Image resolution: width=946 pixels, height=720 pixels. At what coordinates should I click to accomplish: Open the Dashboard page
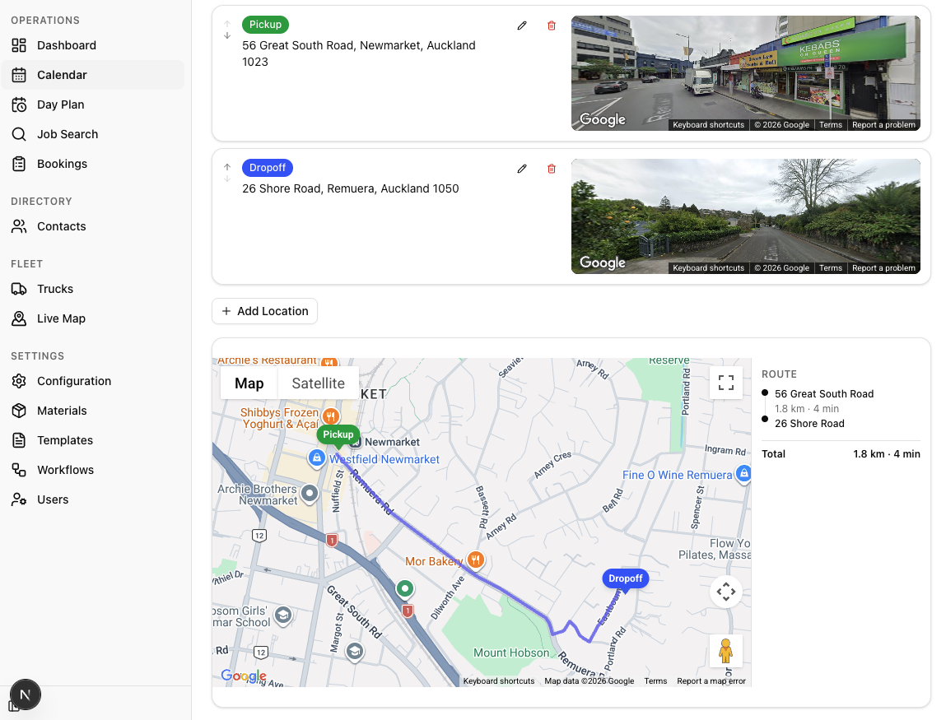click(92, 45)
